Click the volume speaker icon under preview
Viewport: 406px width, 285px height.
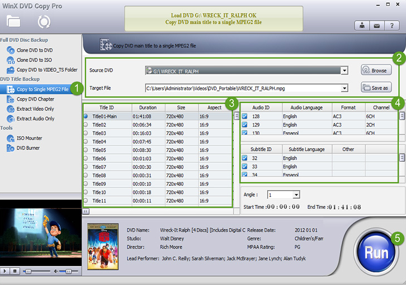point(55,271)
